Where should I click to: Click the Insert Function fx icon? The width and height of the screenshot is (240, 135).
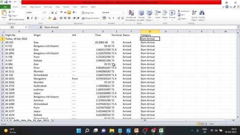[41, 27]
